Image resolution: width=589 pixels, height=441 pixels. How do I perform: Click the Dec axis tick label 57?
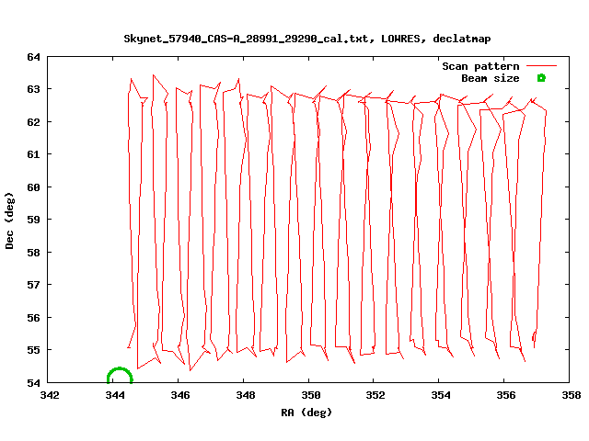[x=33, y=285]
